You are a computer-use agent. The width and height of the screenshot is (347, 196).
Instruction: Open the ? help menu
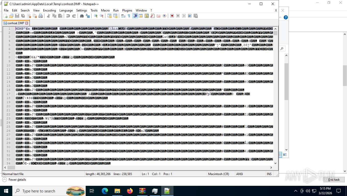151,10
